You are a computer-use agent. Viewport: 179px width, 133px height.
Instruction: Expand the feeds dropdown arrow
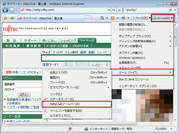(118, 18)
